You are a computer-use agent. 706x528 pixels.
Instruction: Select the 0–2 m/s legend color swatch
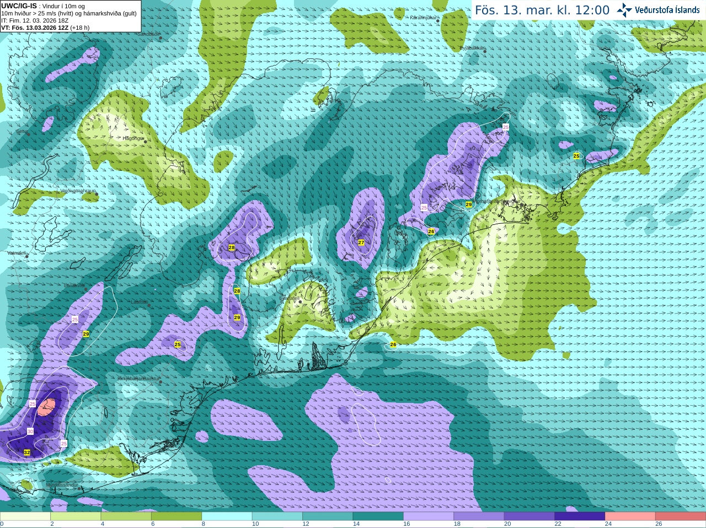coord(25,516)
